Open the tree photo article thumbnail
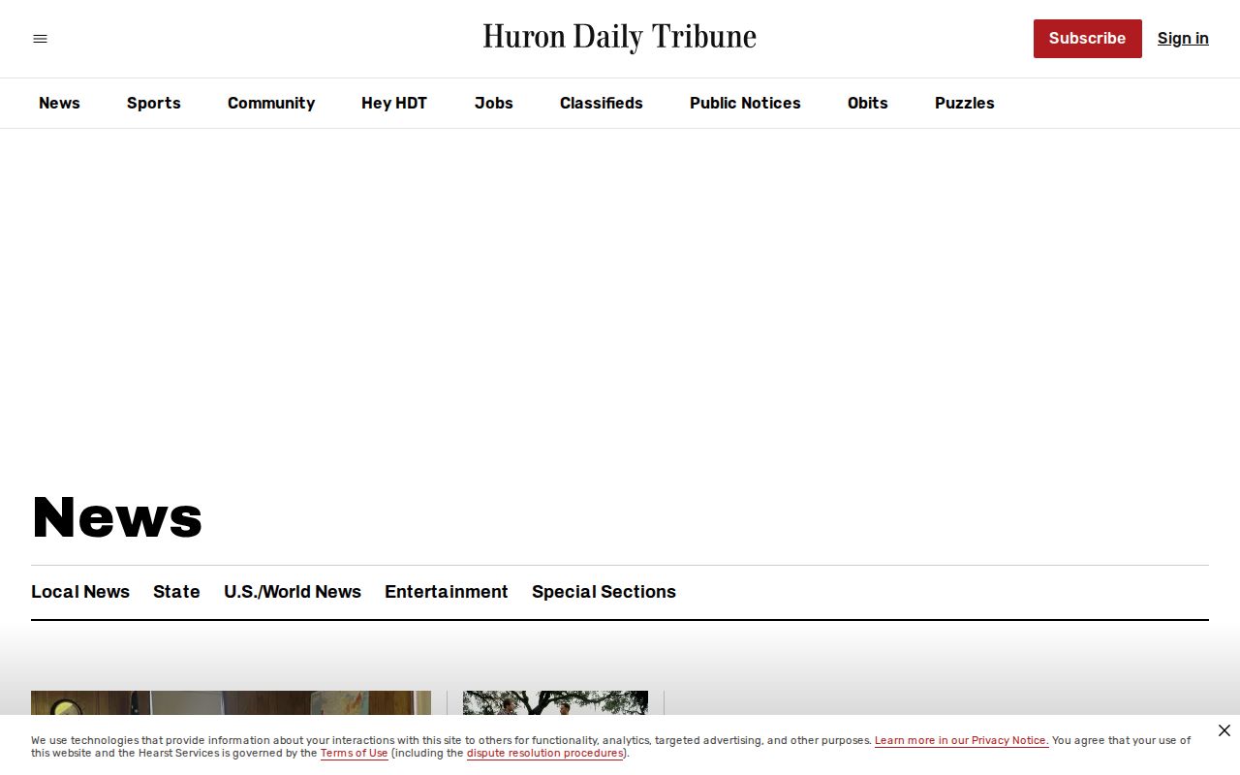The image size is (1240, 775). click(x=555, y=703)
